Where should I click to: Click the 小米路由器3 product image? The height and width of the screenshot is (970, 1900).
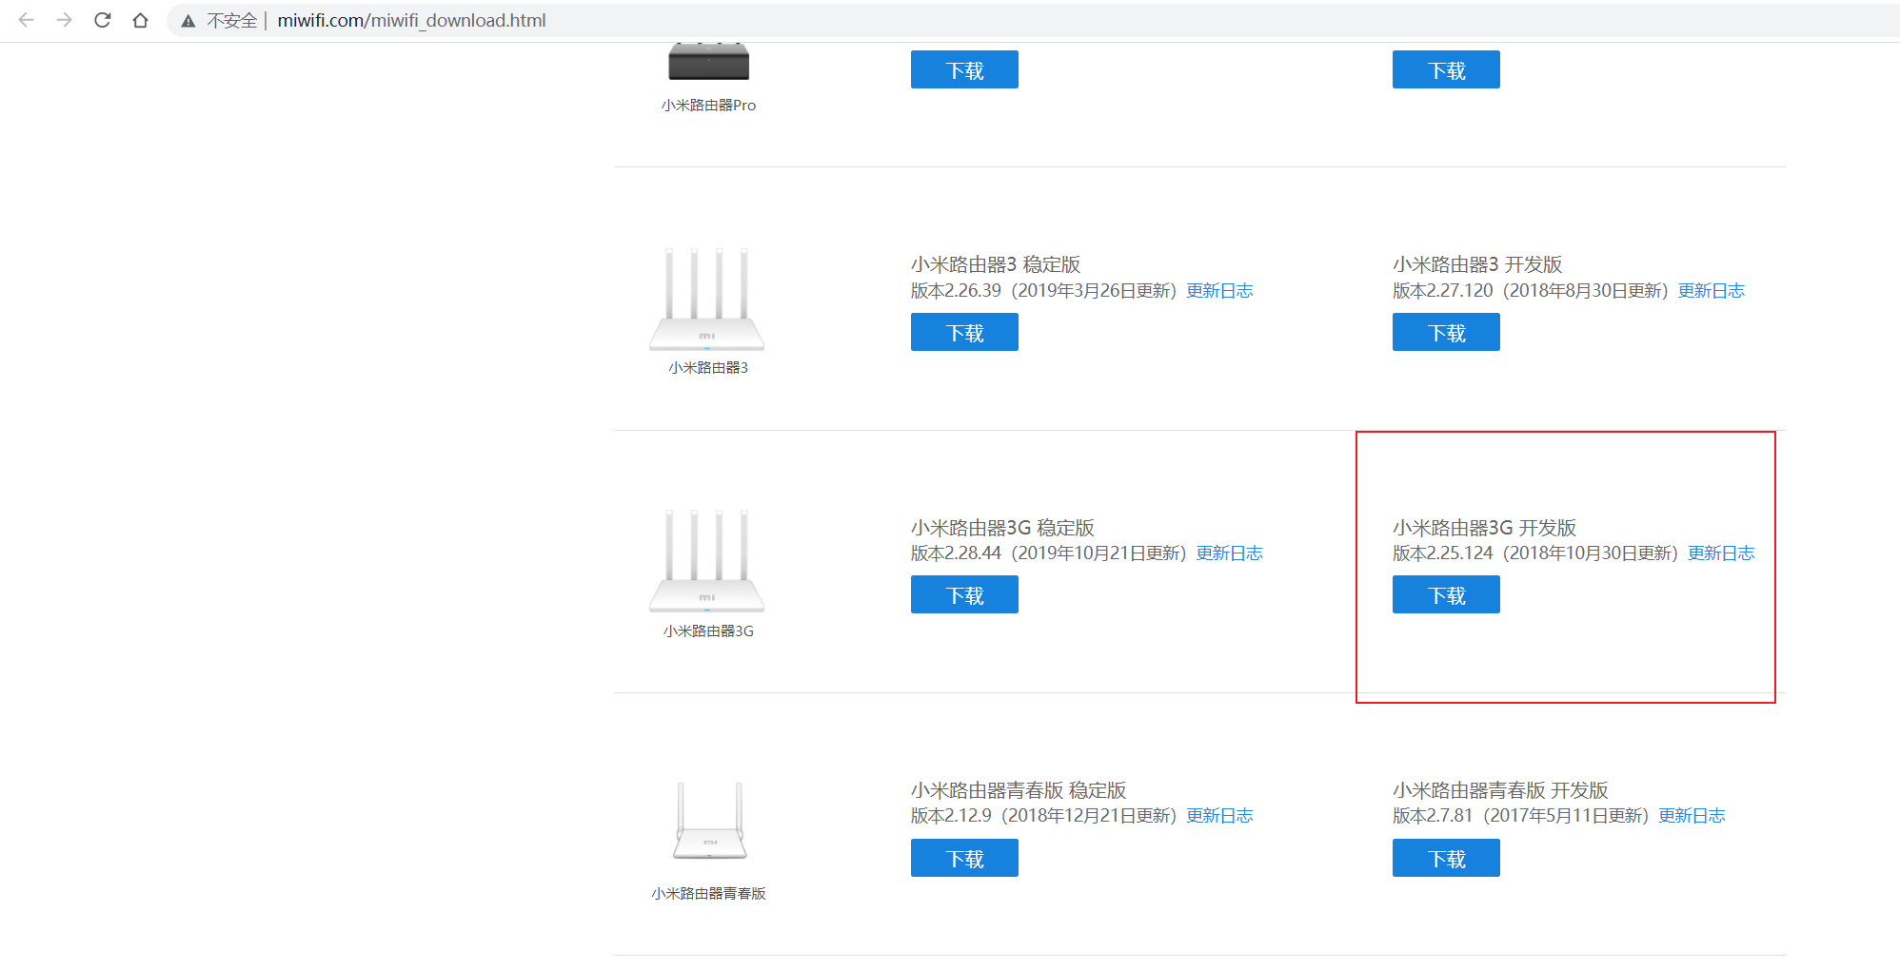pyautogui.click(x=707, y=299)
